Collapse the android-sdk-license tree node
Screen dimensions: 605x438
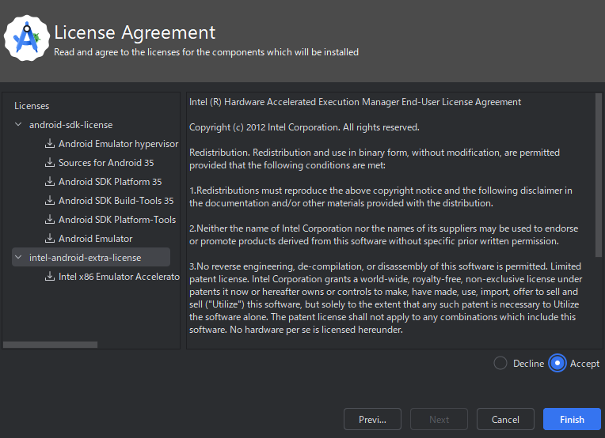pyautogui.click(x=18, y=124)
